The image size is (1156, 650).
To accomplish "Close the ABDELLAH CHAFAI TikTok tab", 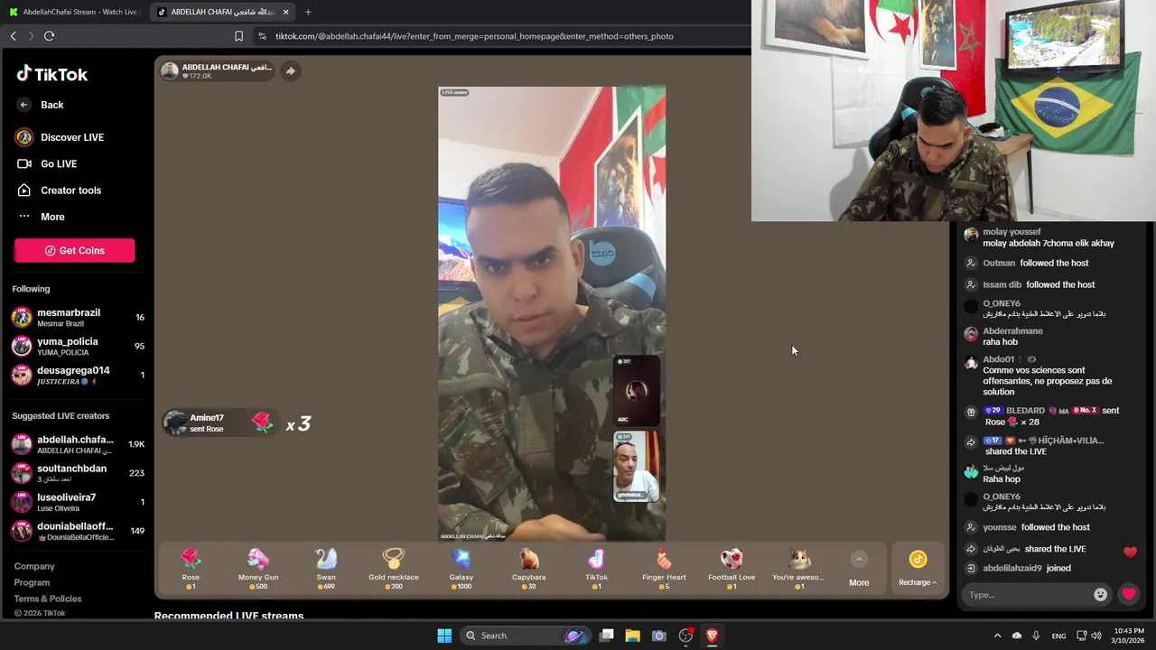I will [x=285, y=12].
